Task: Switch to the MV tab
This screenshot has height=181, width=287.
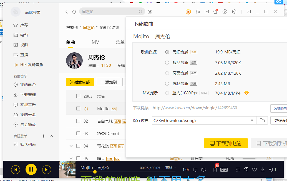Action: pyautogui.click(x=95, y=42)
